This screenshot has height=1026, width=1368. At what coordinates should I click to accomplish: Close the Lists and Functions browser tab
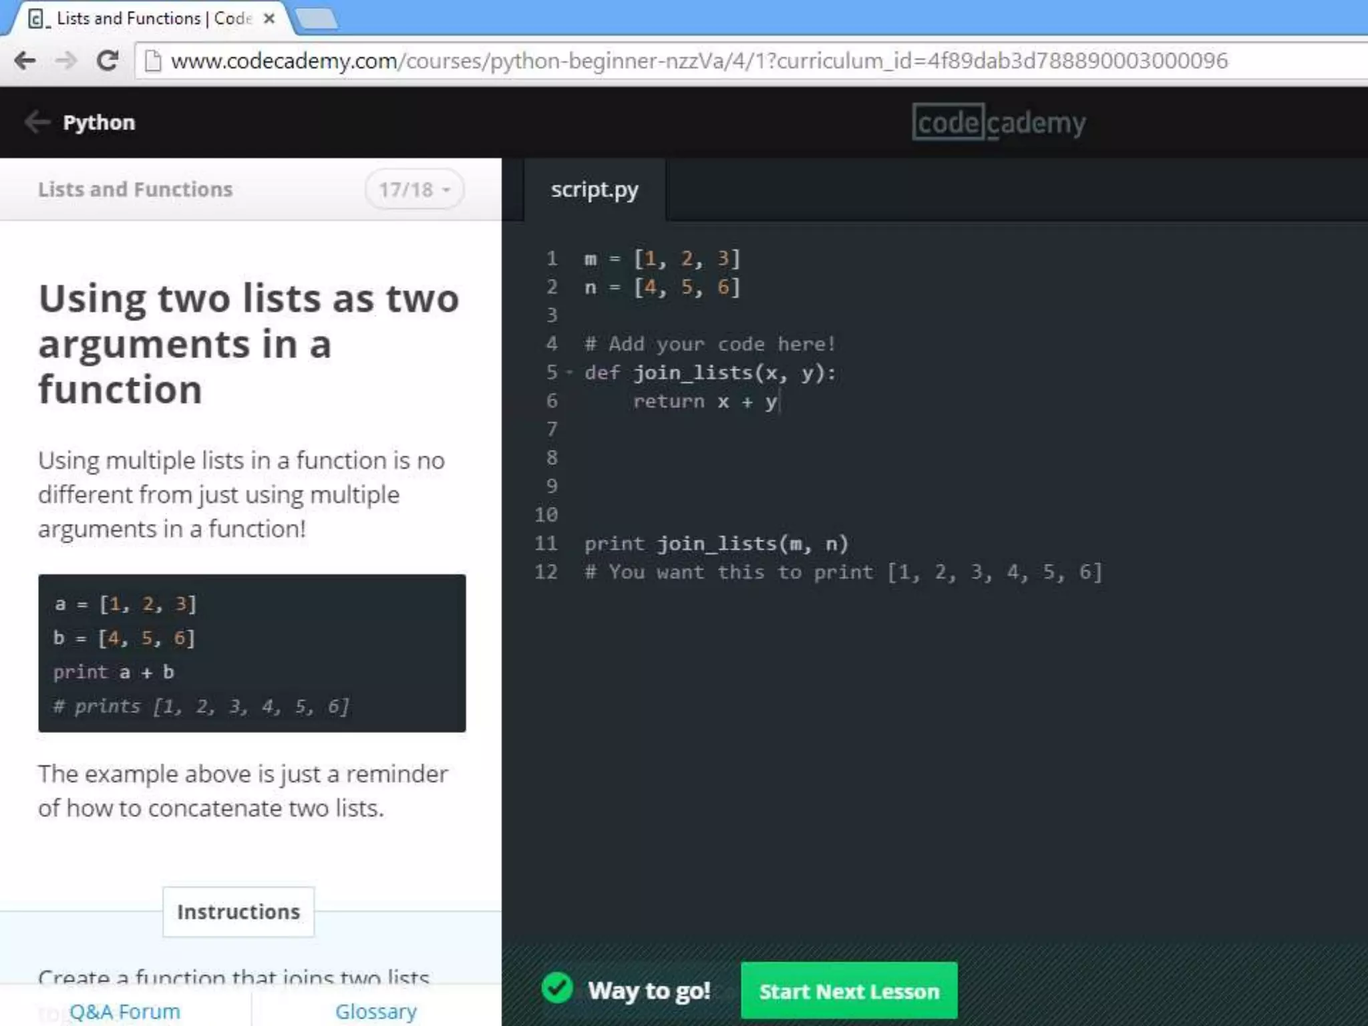coord(269,19)
